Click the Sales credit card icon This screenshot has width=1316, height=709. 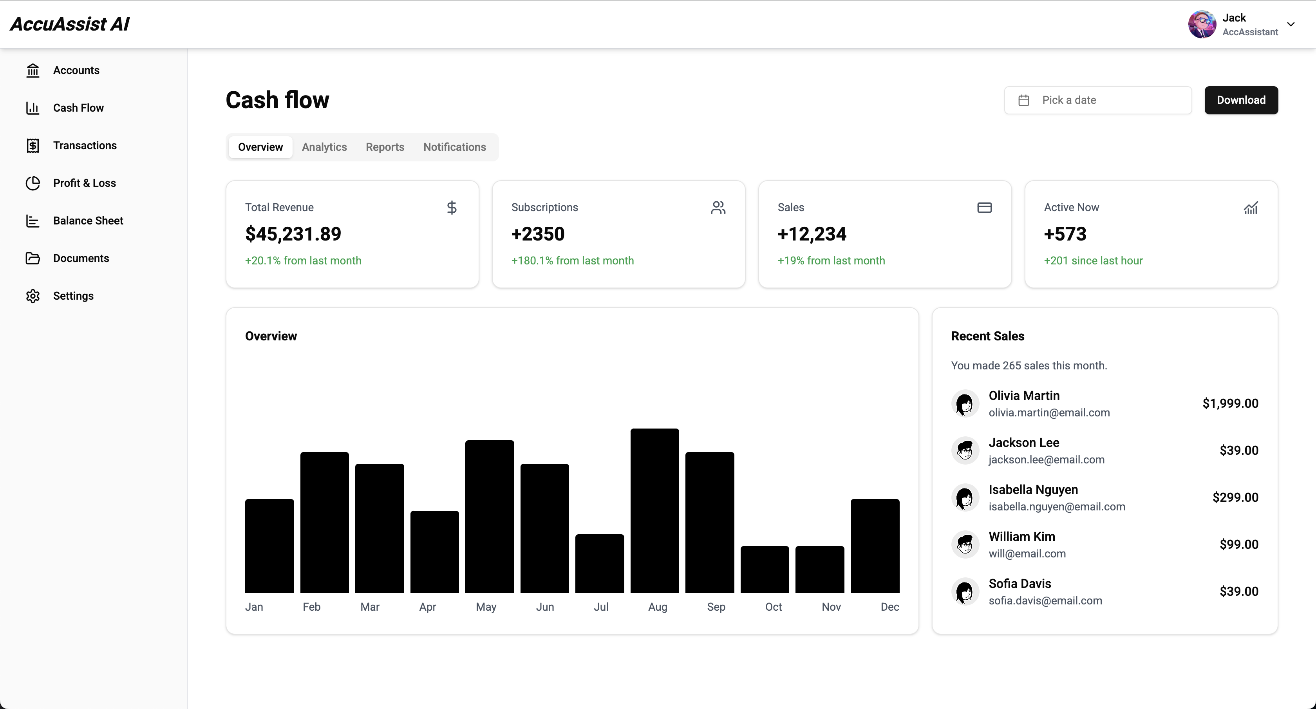click(x=984, y=207)
